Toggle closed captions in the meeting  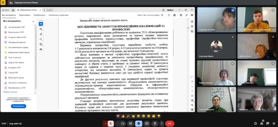point(131,123)
